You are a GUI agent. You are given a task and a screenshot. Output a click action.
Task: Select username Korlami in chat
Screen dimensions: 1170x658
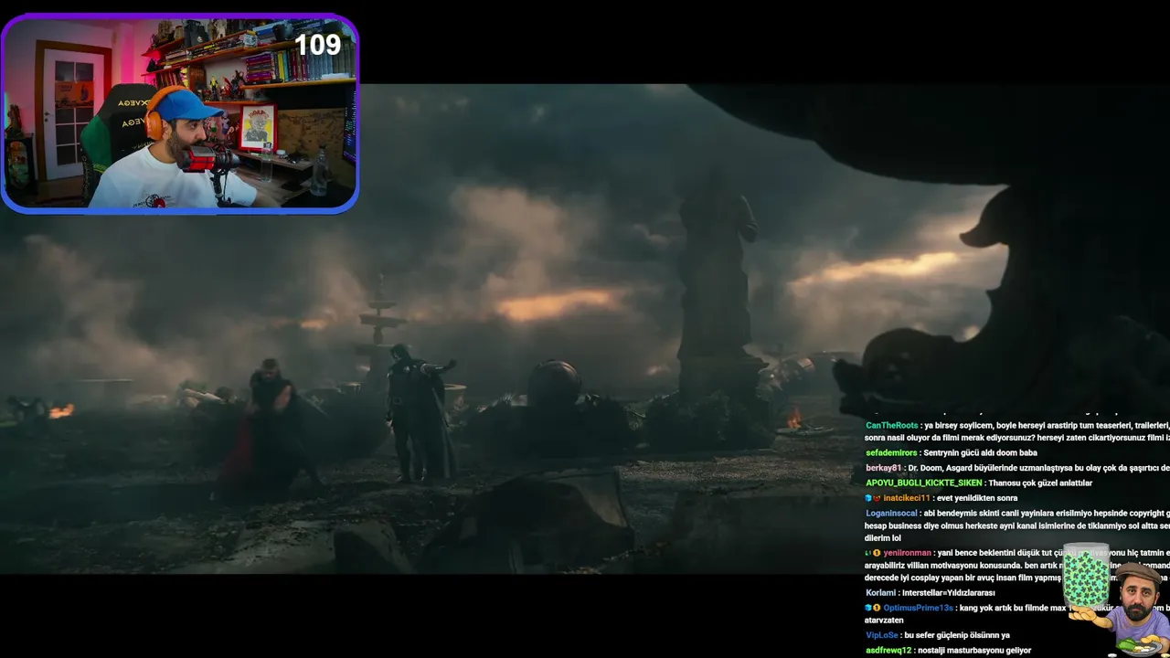(881, 593)
